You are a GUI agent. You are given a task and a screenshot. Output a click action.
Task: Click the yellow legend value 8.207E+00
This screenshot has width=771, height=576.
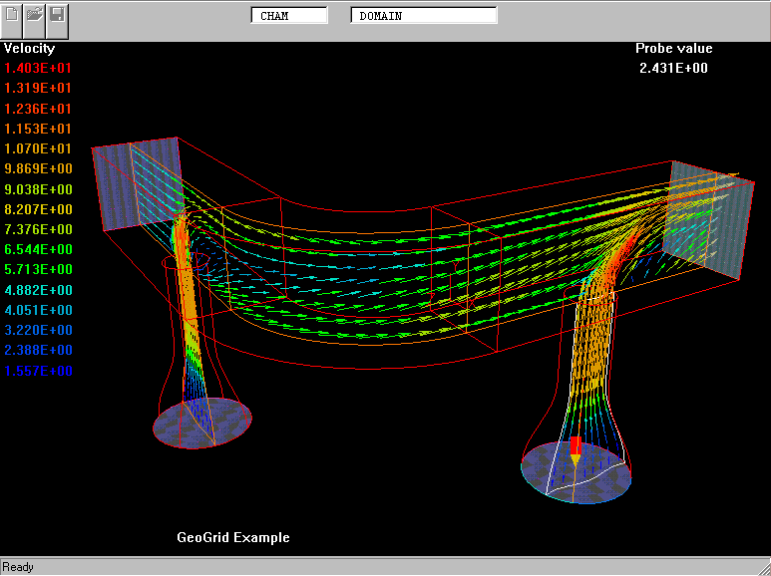[x=38, y=209]
